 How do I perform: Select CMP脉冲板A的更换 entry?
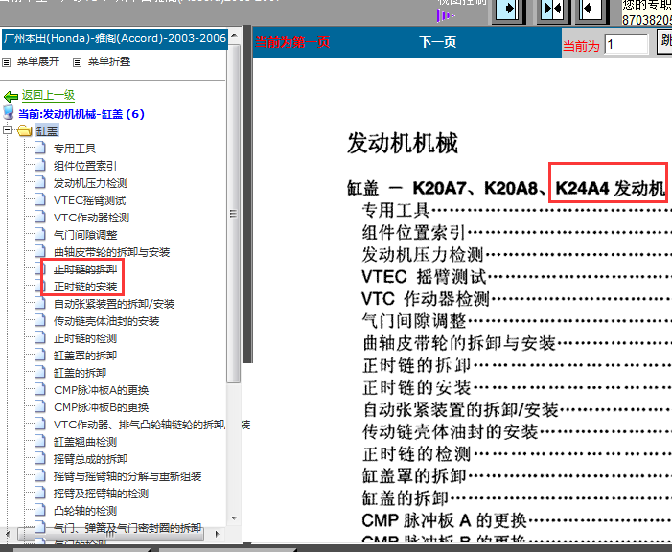(x=102, y=390)
